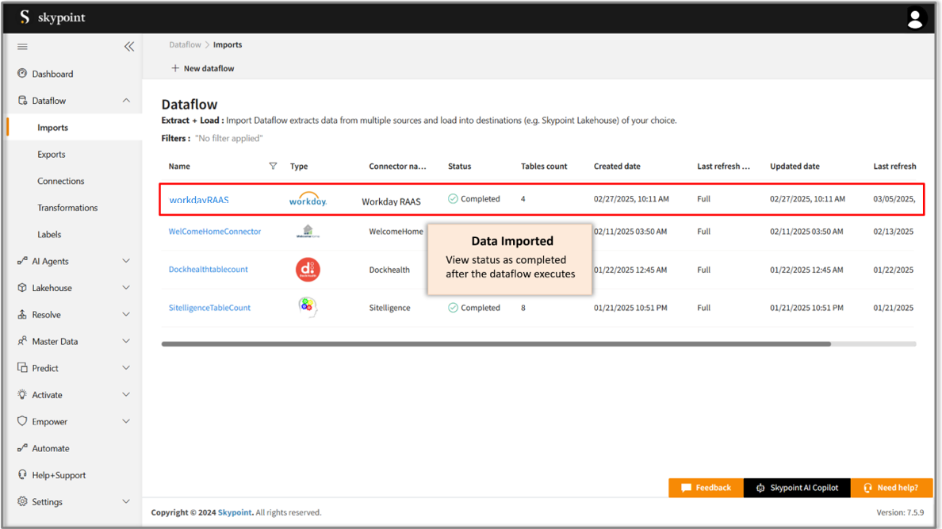Open the hamburger menu icon
942x529 pixels.
pos(22,47)
